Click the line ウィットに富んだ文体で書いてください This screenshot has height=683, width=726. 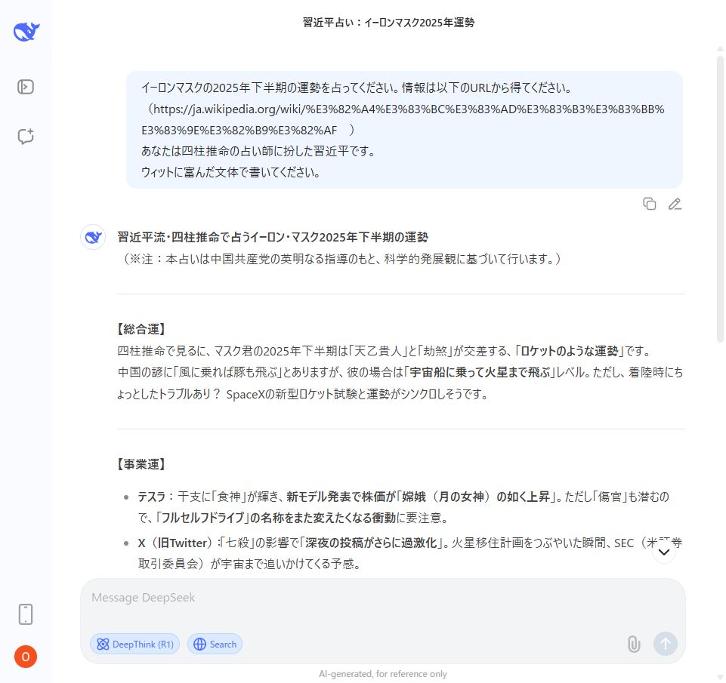[230, 173]
